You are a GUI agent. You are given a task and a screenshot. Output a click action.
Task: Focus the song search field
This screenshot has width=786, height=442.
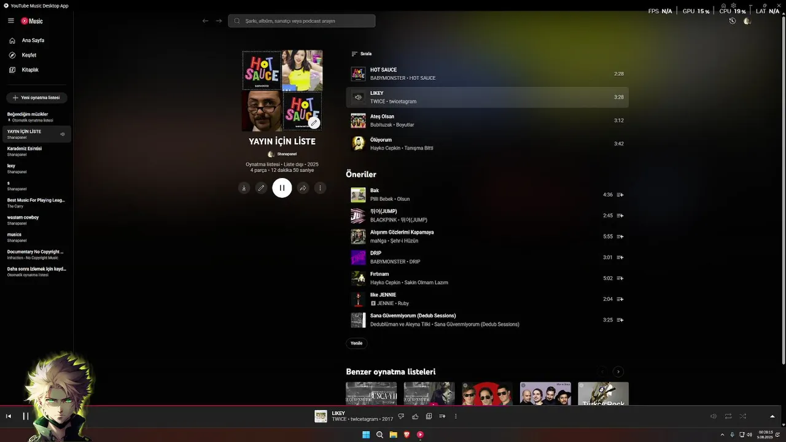[x=302, y=21]
